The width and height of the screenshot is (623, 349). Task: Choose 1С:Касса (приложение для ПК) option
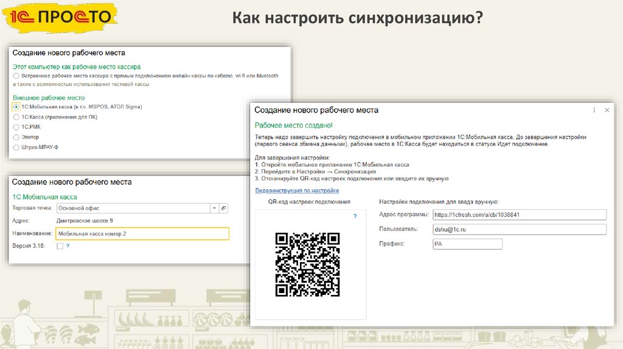16,117
